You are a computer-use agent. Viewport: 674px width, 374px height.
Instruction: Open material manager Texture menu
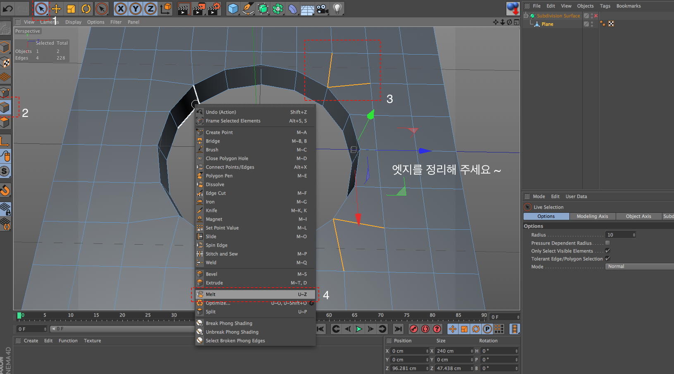click(x=92, y=341)
